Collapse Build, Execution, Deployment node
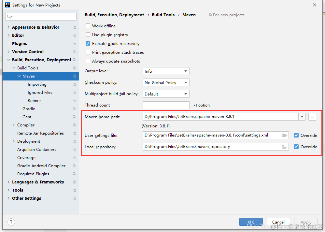Screen dimensions: 325x232 pyautogui.click(x=8, y=60)
